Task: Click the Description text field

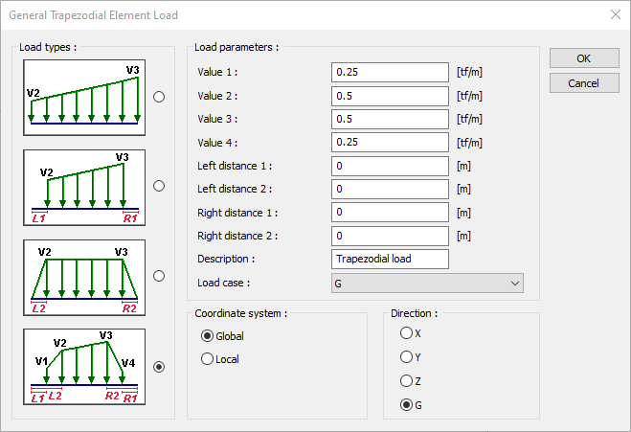Action: [390, 259]
